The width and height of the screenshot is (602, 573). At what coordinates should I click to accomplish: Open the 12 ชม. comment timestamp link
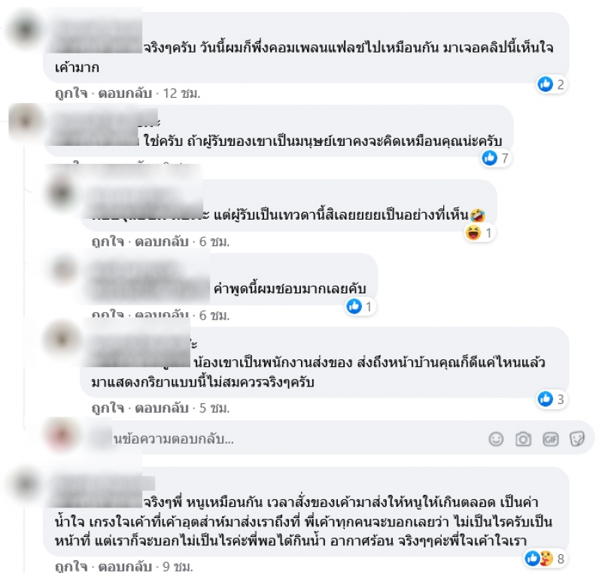pyautogui.click(x=181, y=93)
